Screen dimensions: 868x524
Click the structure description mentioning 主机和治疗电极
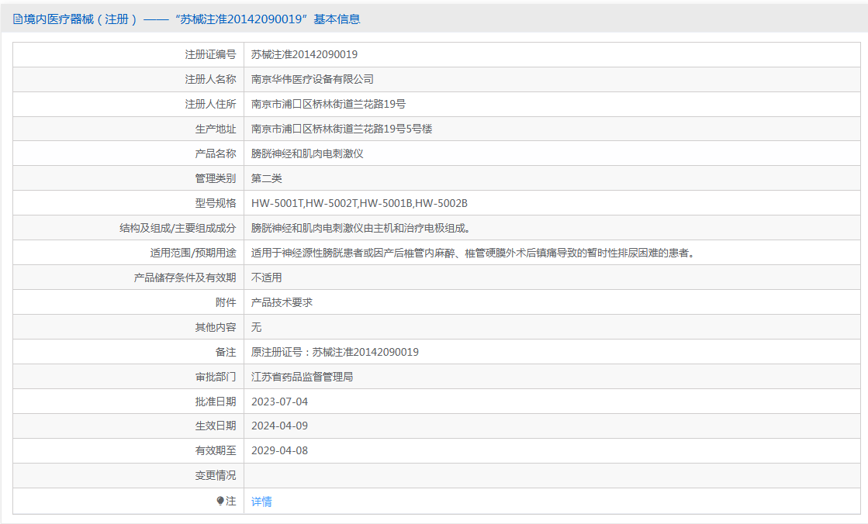click(361, 228)
